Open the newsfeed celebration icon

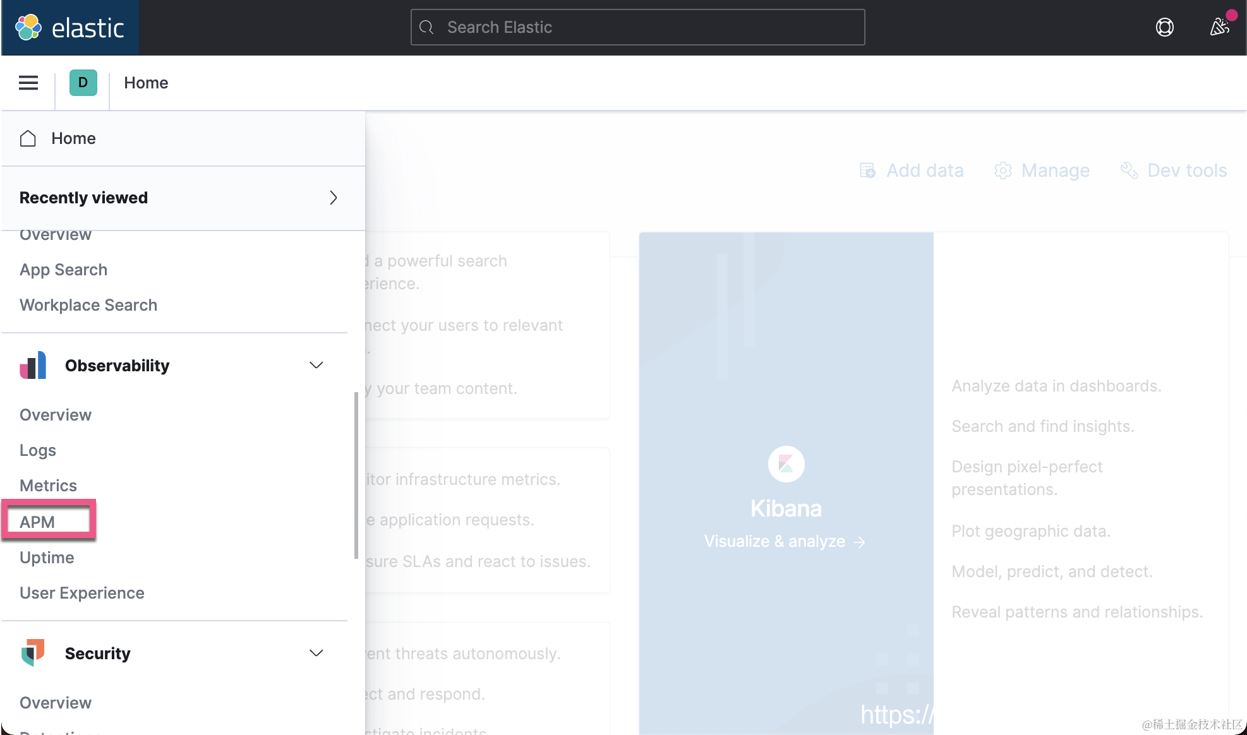click(1219, 27)
